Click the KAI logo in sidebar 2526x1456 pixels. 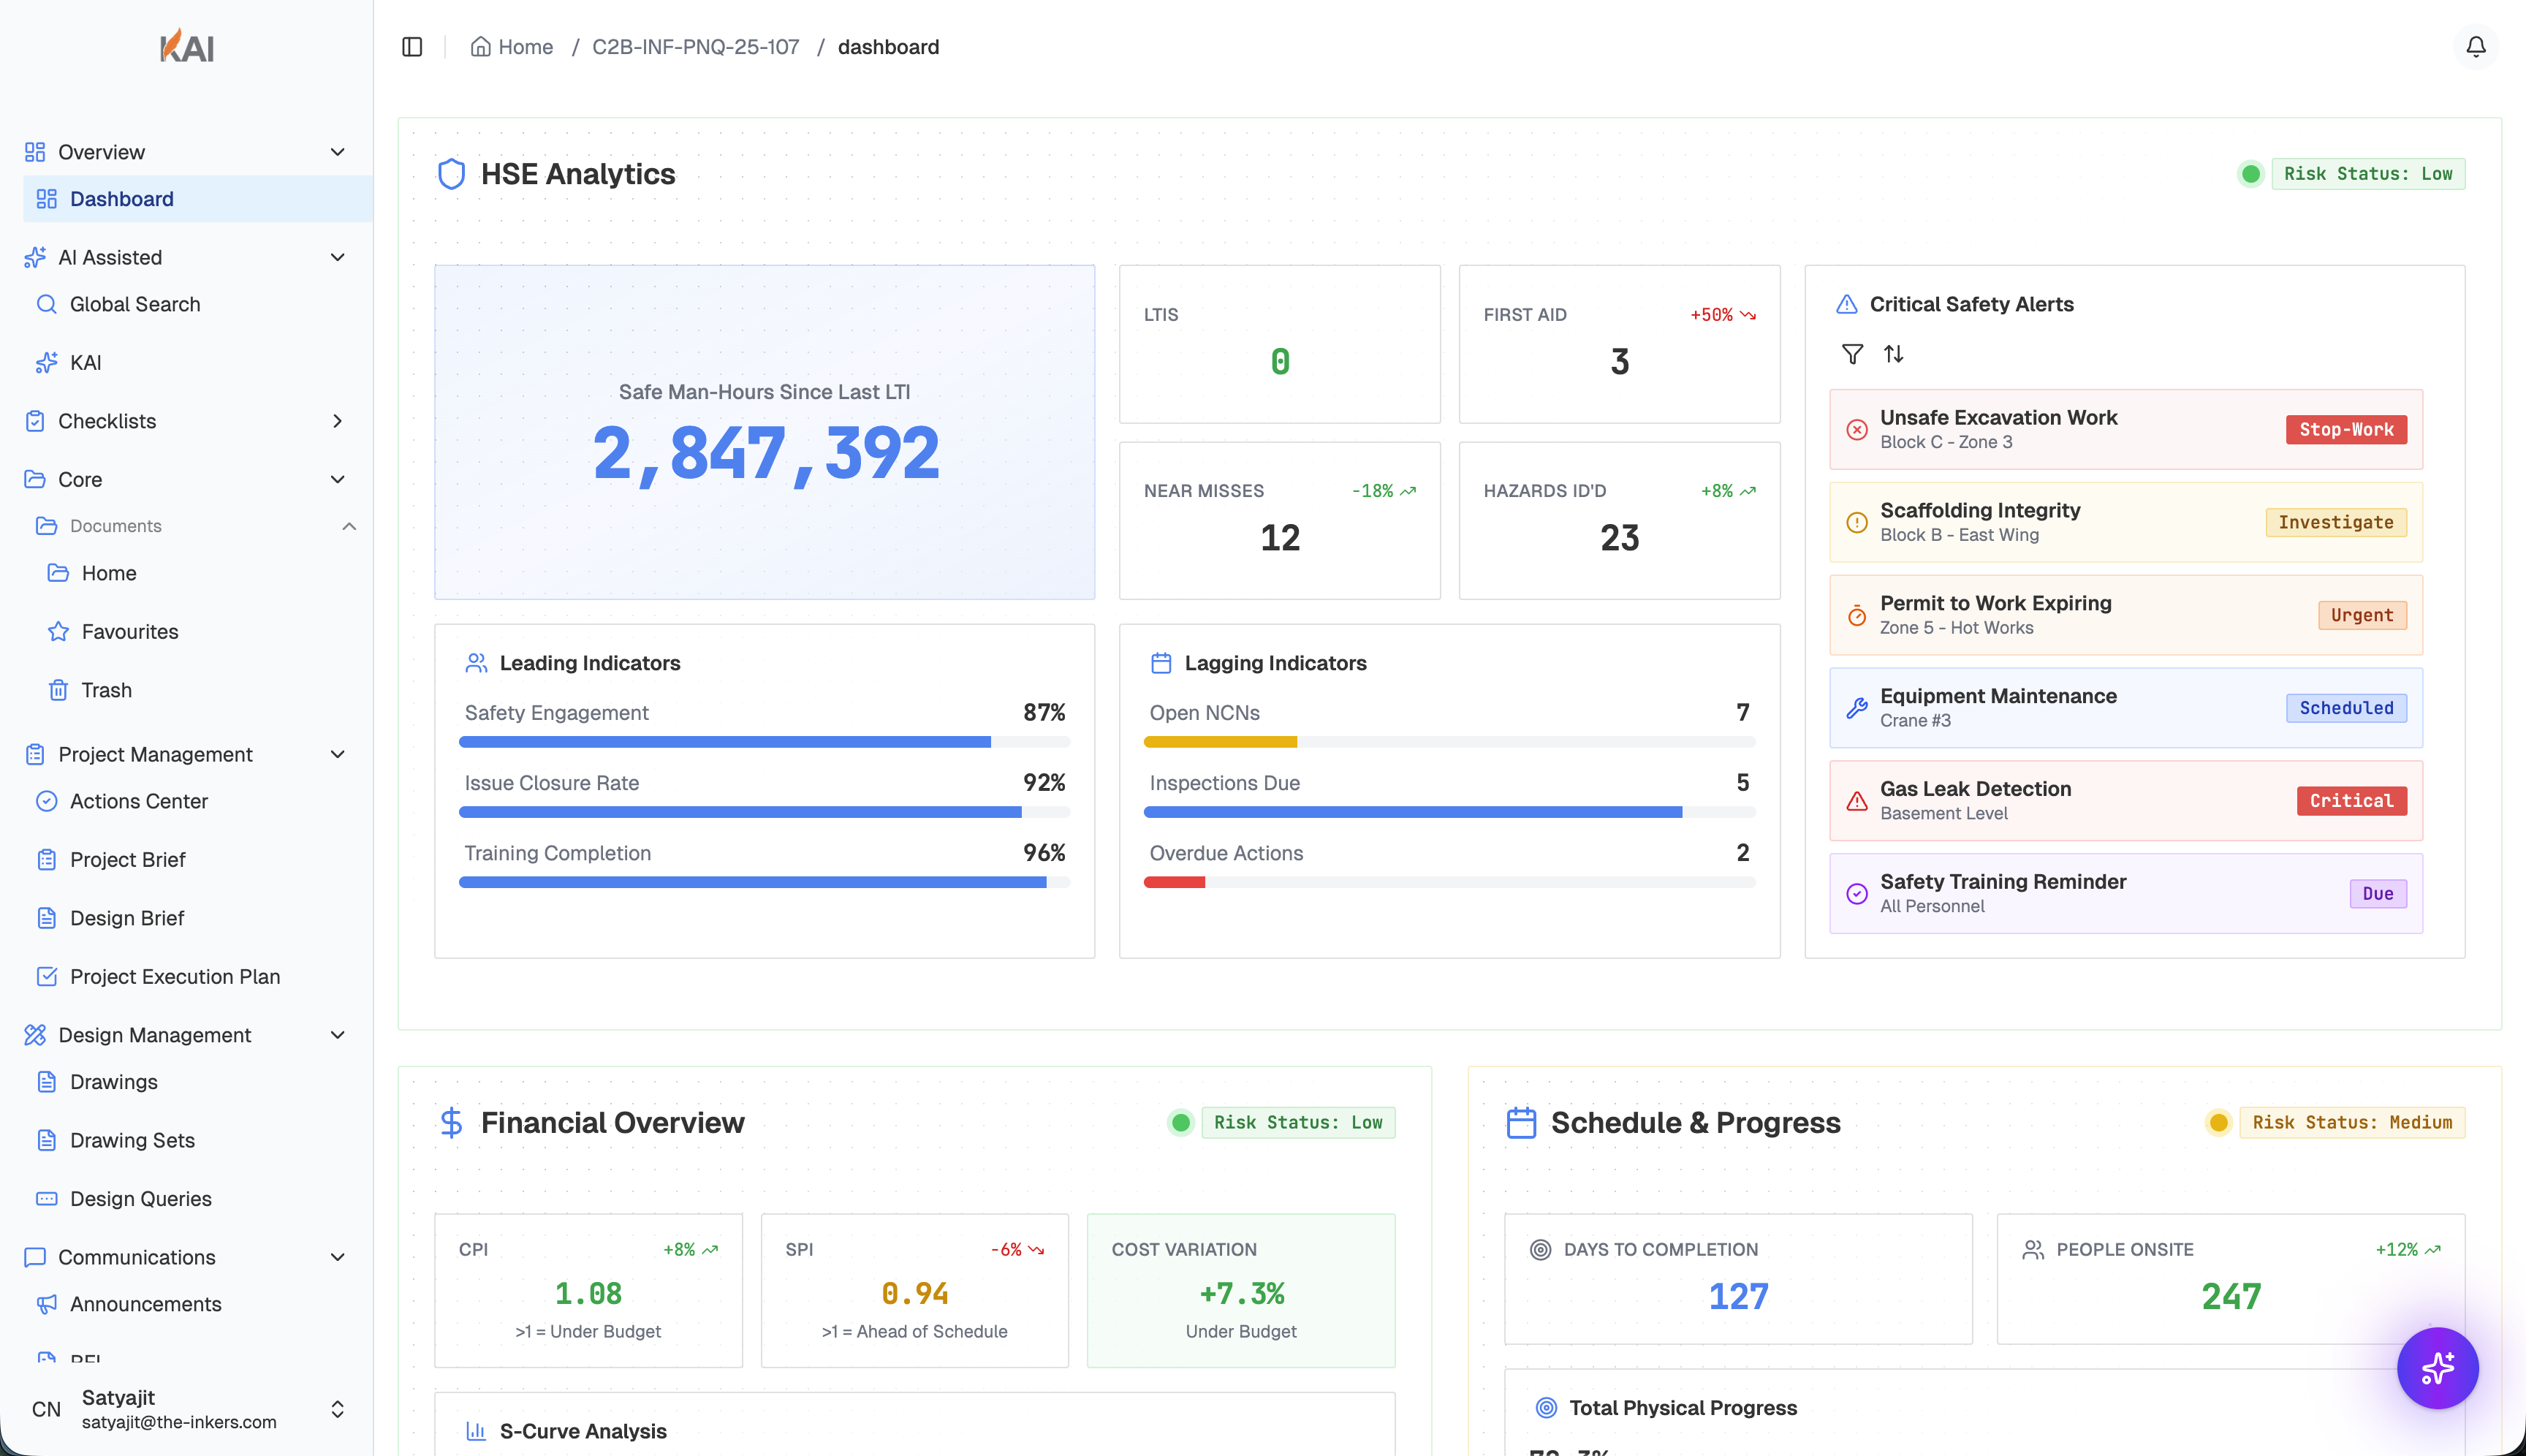tap(187, 46)
